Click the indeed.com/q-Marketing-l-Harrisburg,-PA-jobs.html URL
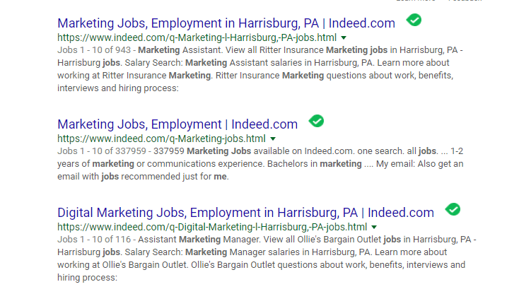519x294 pixels. click(197, 37)
